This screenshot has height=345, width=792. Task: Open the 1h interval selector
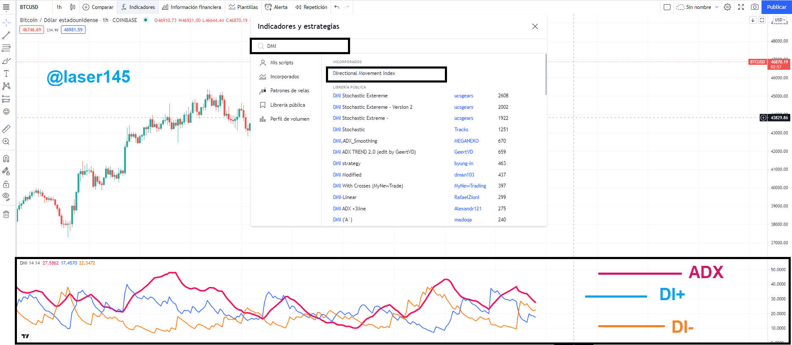59,7
